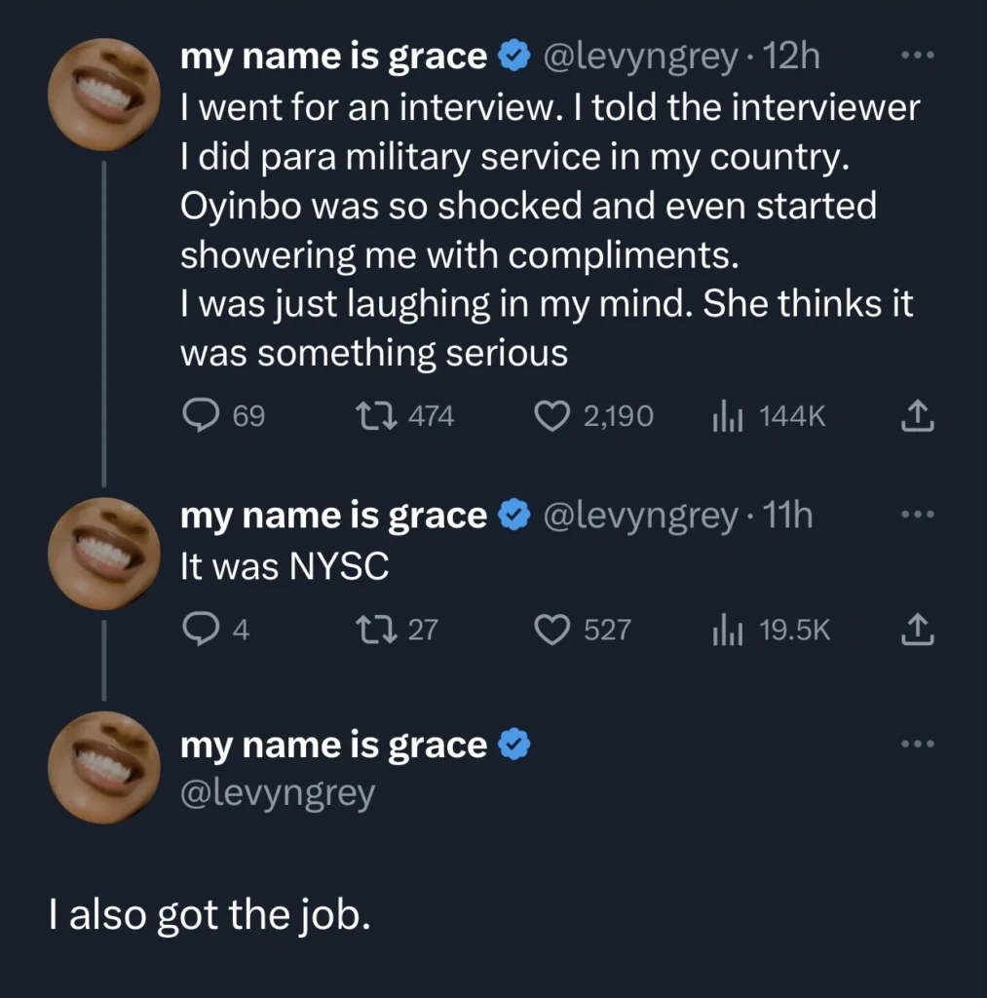The width and height of the screenshot is (987, 998).
Task: Retweet the para military interview tweet
Action: (373, 417)
